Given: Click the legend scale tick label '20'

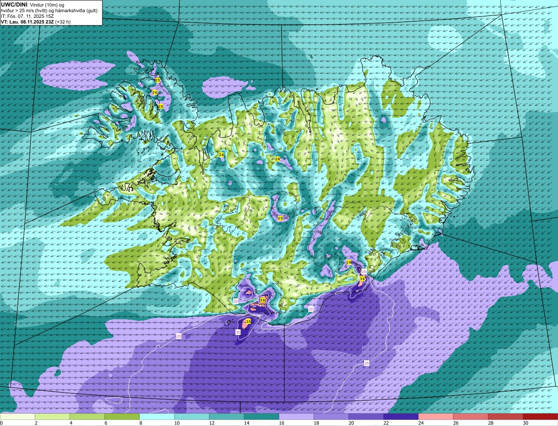Looking at the screenshot, I should (351, 423).
